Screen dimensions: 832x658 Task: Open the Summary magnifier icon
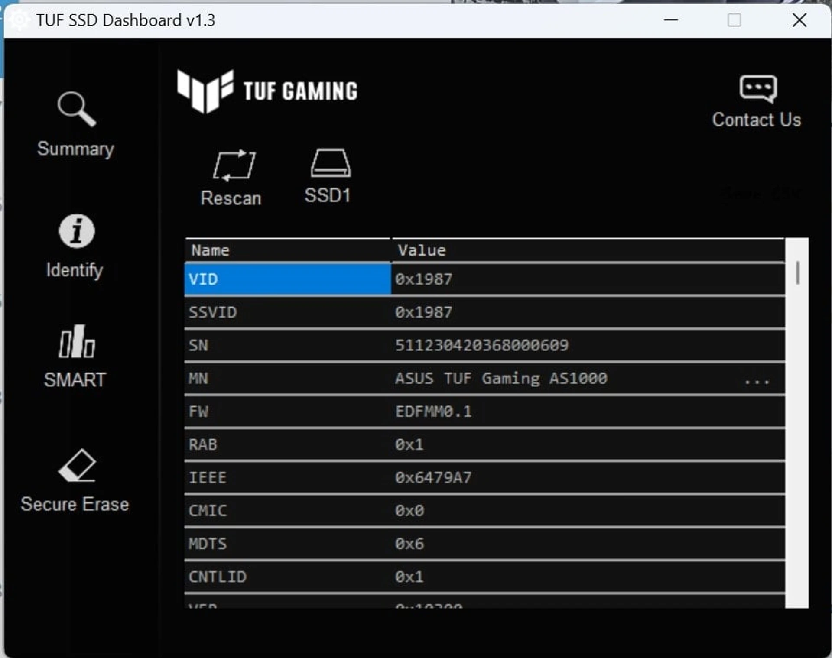click(76, 109)
